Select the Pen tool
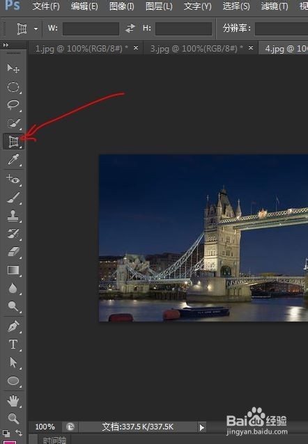Image resolution: width=308 pixels, height=444 pixels. tap(13, 326)
